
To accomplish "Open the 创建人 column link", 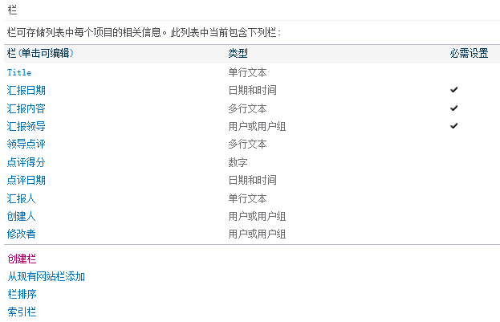I will pos(22,216).
